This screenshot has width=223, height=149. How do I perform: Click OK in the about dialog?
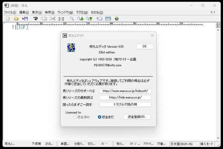(x=145, y=47)
